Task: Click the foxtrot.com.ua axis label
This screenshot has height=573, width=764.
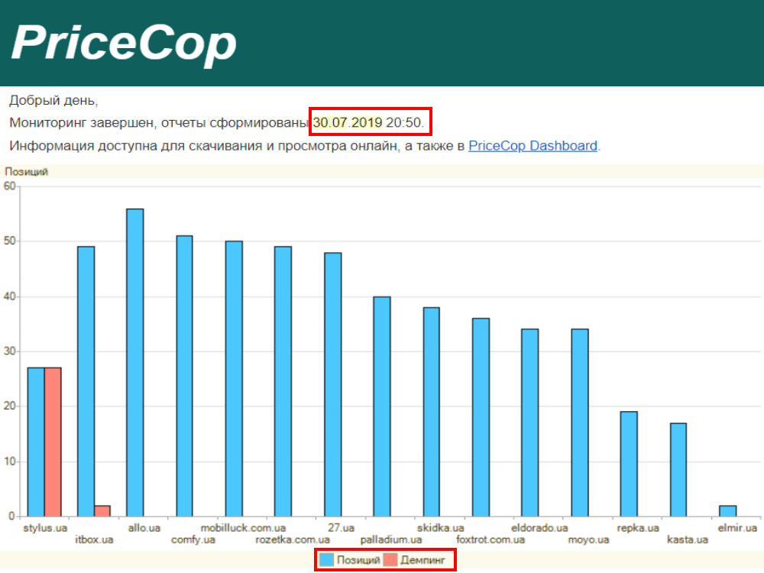Action: tap(490, 540)
